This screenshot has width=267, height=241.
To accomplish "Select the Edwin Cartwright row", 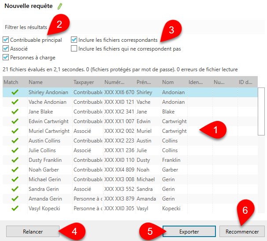I will point(130,121).
